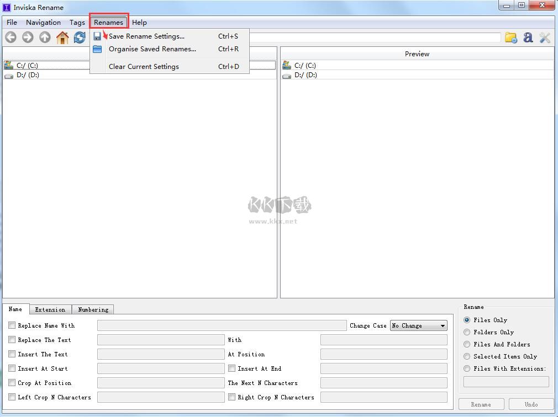The image size is (558, 417).
Task: Open the File menu
Action: coord(12,23)
